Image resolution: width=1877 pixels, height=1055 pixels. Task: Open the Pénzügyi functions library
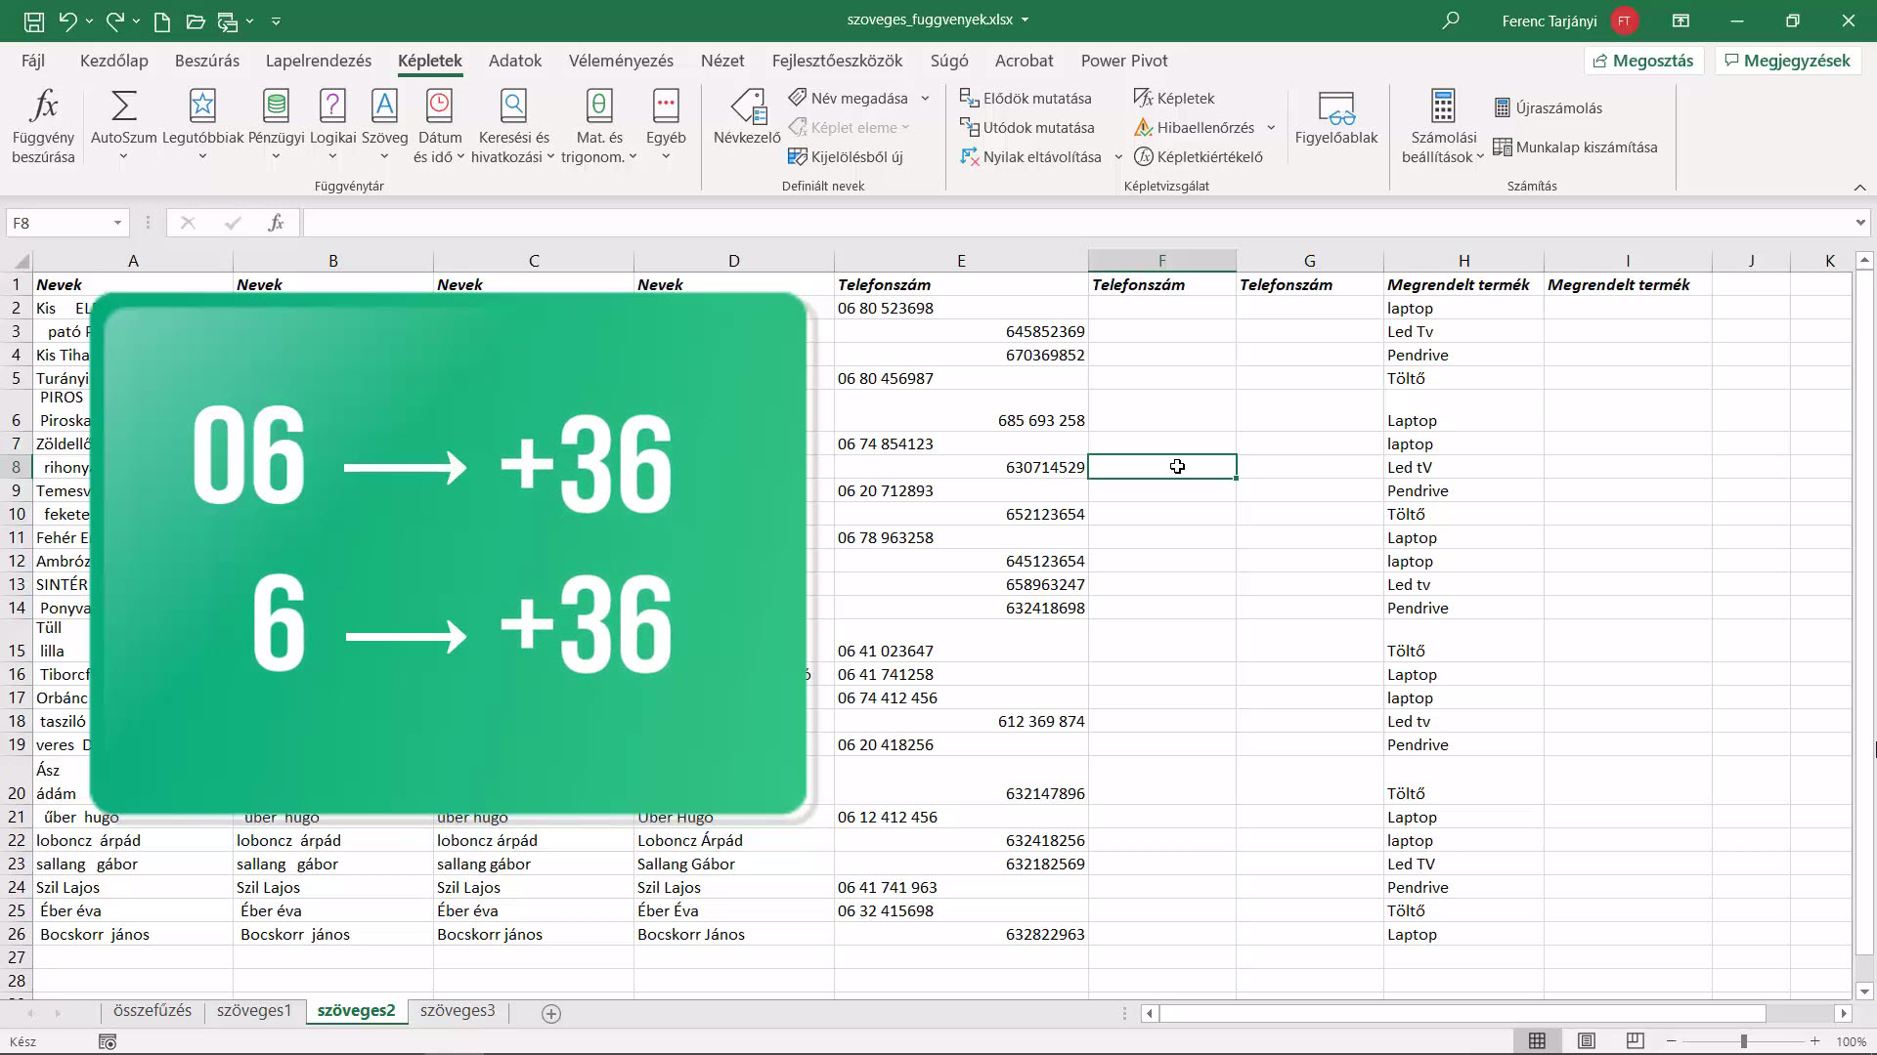pyautogui.click(x=276, y=127)
